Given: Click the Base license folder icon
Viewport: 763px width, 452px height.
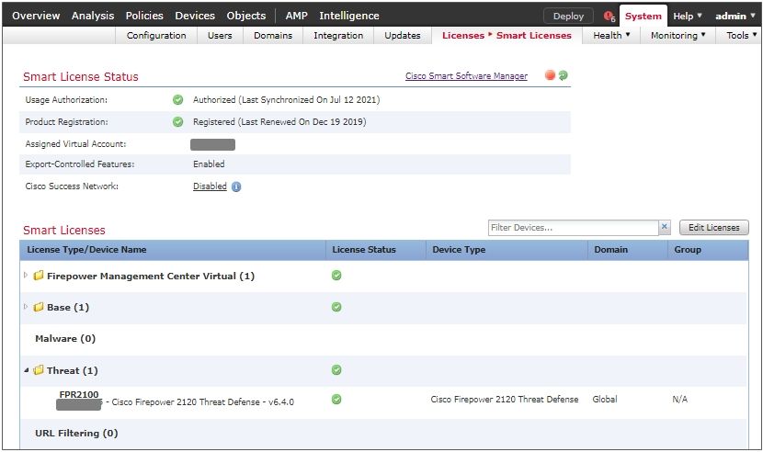Looking at the screenshot, I should [39, 307].
